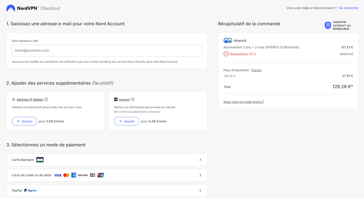Click the Avancé plan name
Viewport: 364px width, 198px height.
[x=240, y=40]
